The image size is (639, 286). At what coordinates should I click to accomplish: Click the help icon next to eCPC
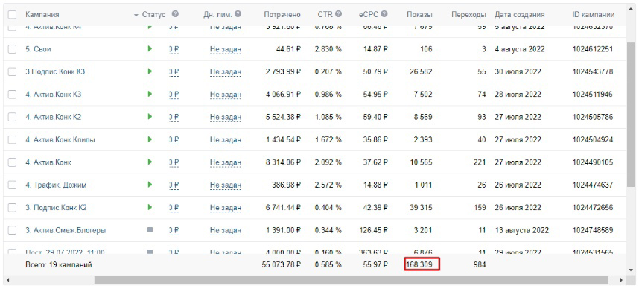[384, 14]
